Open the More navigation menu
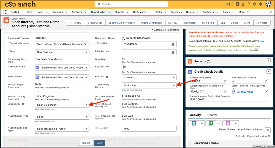The height and width of the screenshot is (148, 275). pyautogui.click(x=244, y=12)
